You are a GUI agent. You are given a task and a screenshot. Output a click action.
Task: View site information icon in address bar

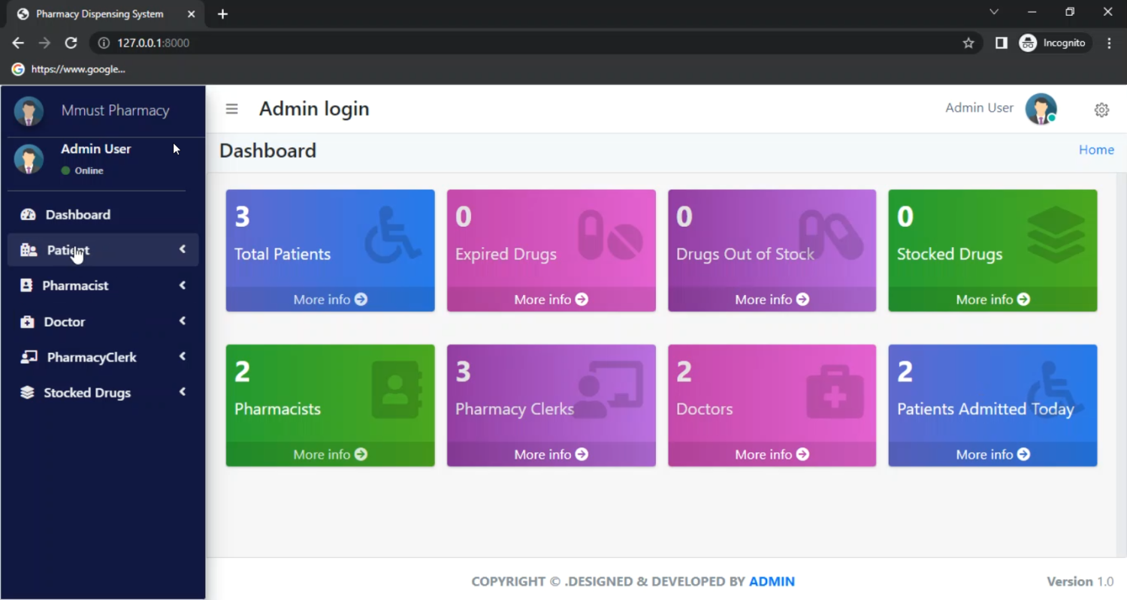point(104,43)
